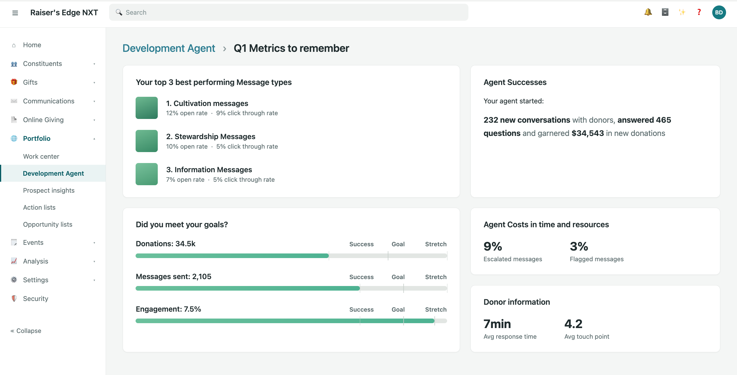Click the Cultivation messages green thumbnail
The image size is (737, 375).
147,108
